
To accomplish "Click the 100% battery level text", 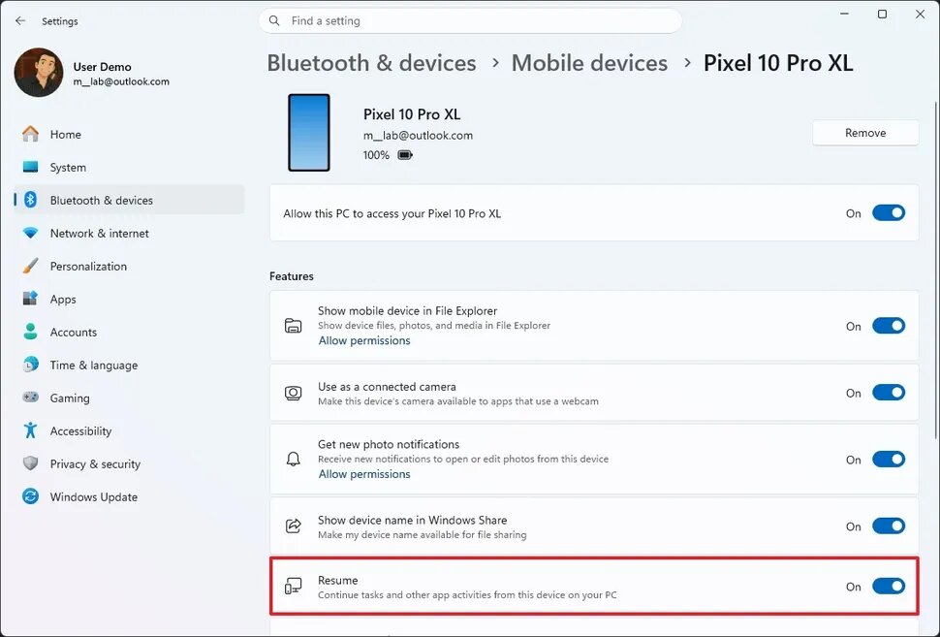I will click(x=376, y=155).
